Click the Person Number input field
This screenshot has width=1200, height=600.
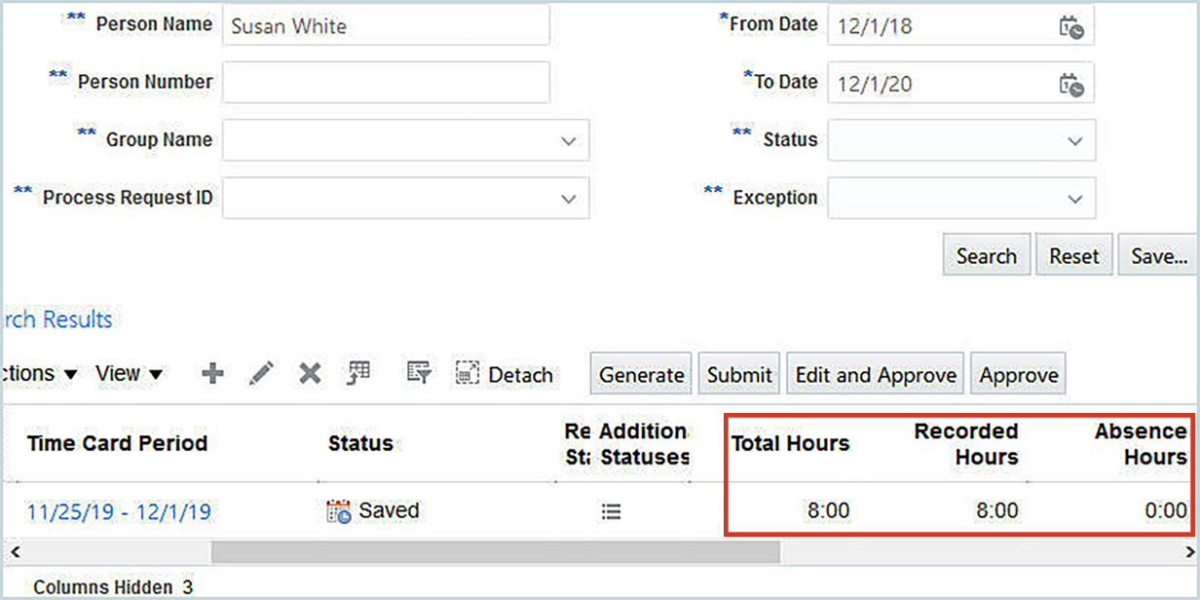pos(386,83)
